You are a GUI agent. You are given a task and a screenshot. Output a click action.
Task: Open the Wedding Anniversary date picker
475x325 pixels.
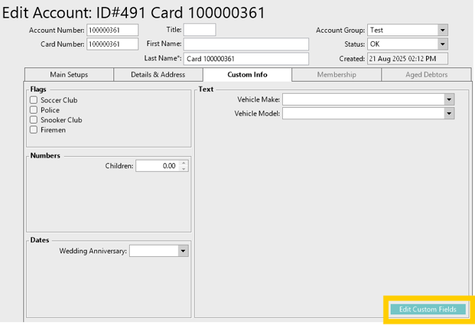coord(183,251)
